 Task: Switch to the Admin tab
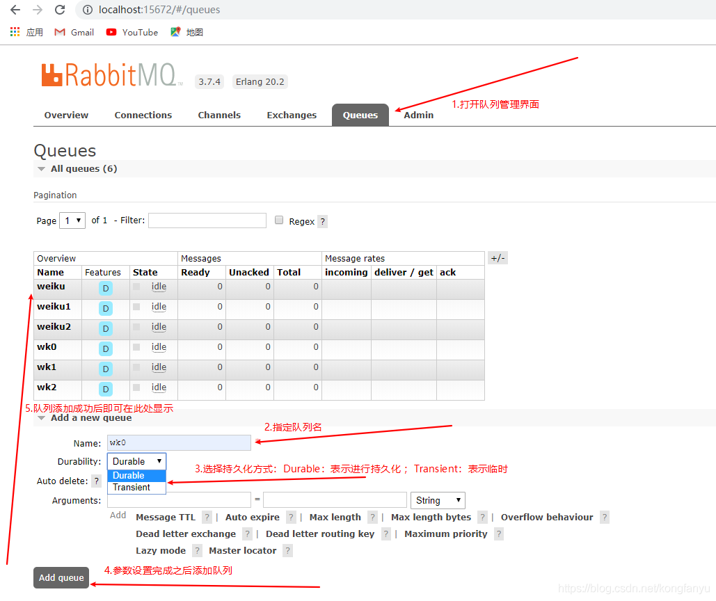click(x=417, y=115)
